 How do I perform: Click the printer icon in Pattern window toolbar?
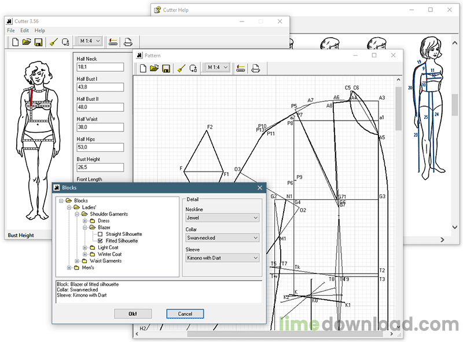point(255,68)
